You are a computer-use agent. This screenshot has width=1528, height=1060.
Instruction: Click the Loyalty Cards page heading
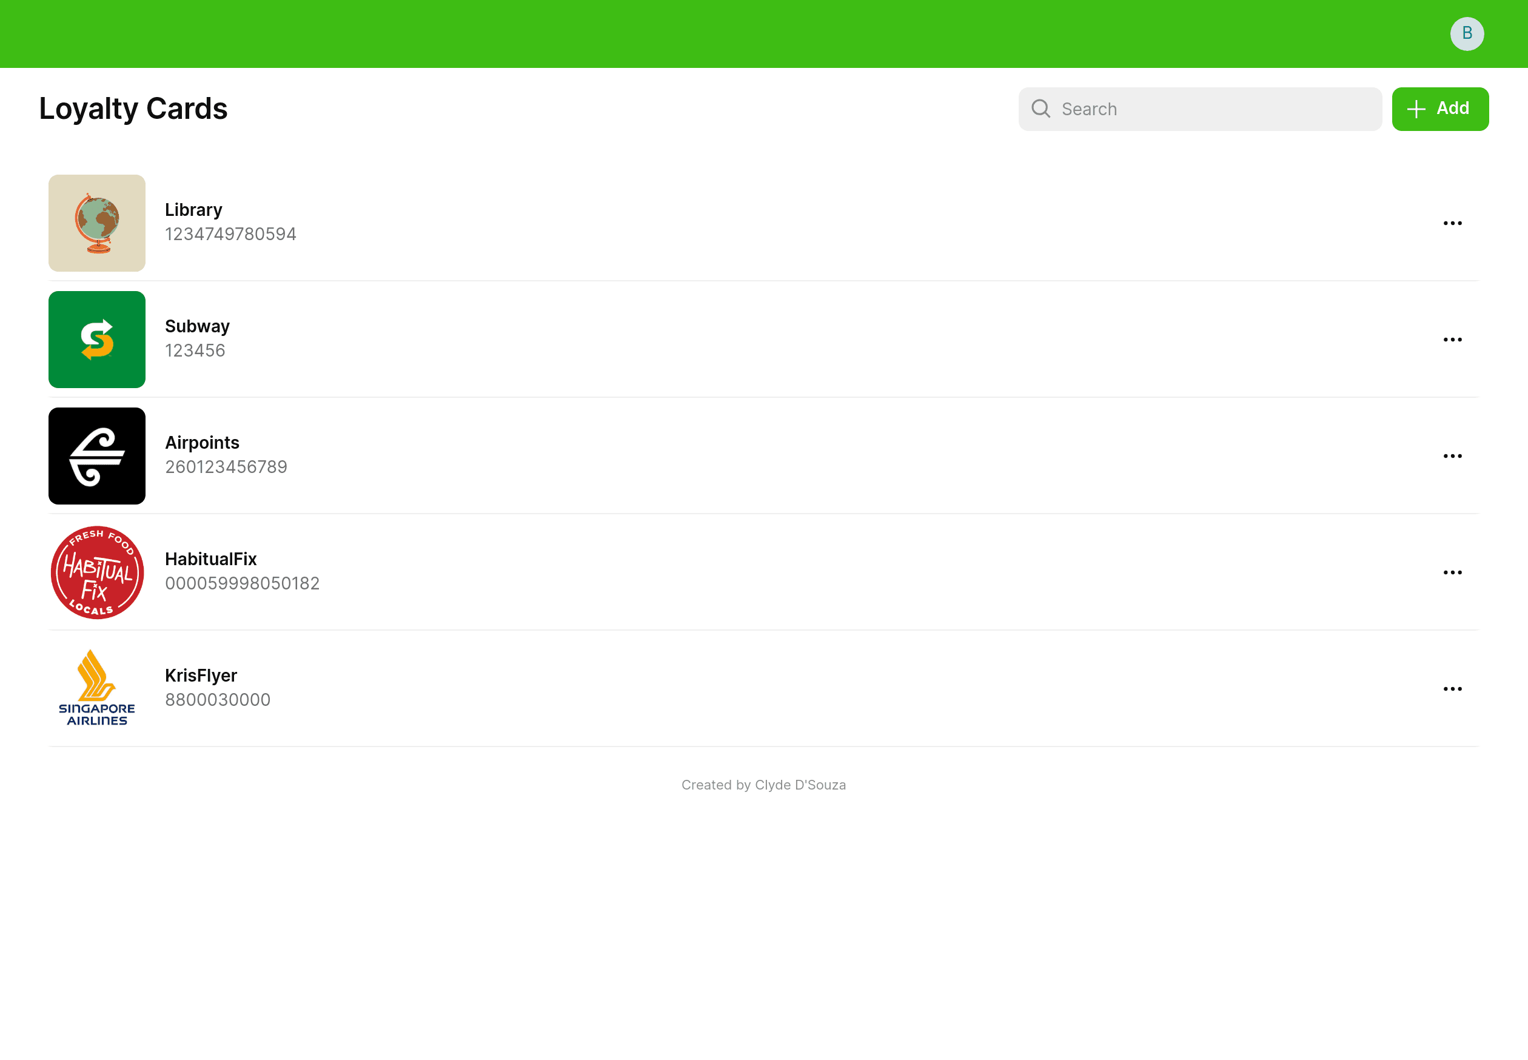(132, 108)
